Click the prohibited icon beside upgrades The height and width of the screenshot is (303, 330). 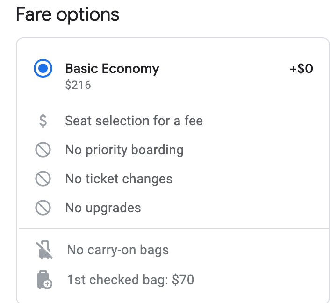point(43,208)
